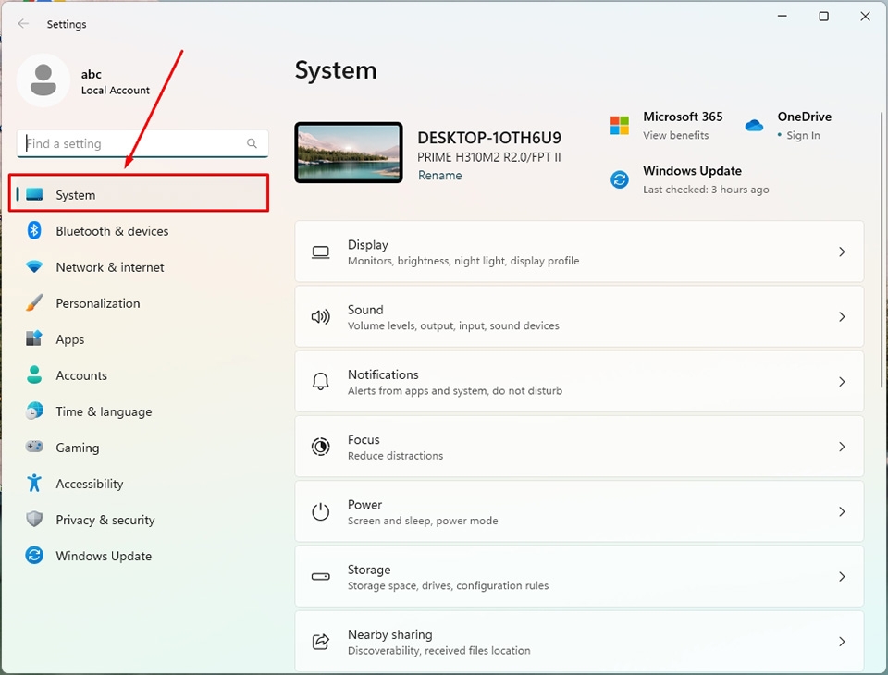888x675 pixels.
Task: Click the System monitor icon in sidebar
Action: point(34,194)
